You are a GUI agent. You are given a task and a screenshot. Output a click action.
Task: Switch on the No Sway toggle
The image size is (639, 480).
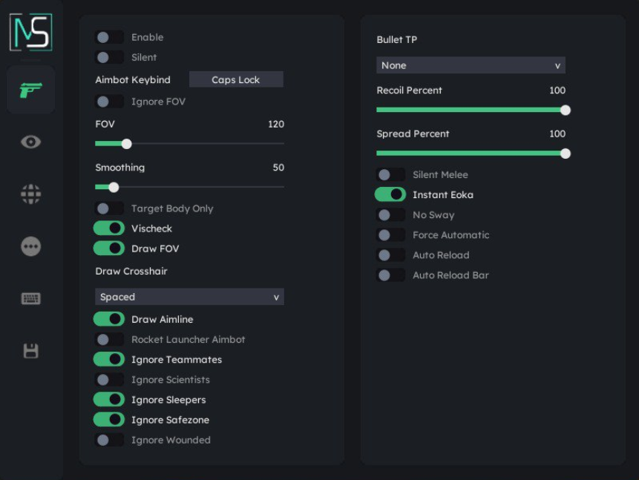pyautogui.click(x=390, y=215)
